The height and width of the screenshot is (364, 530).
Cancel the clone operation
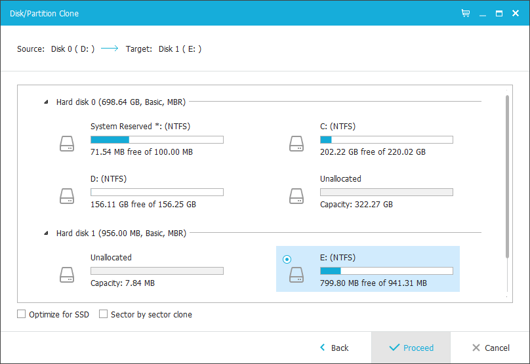[491, 348]
